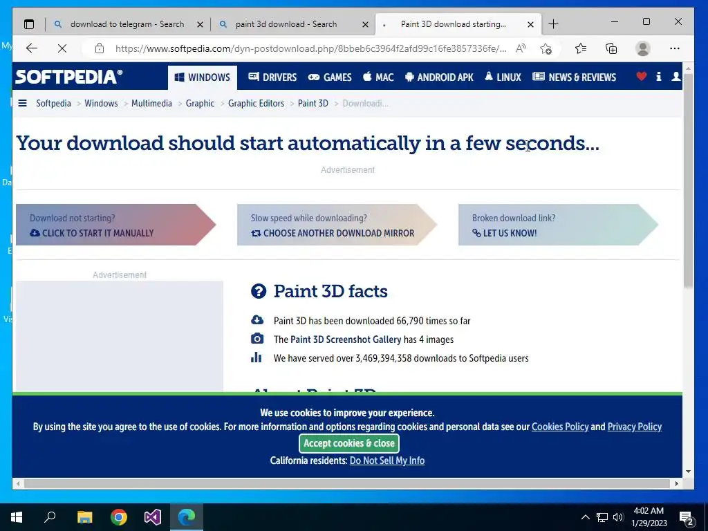
Task: Click the camera icon by Screenshot Gallery
Action: (x=257, y=339)
